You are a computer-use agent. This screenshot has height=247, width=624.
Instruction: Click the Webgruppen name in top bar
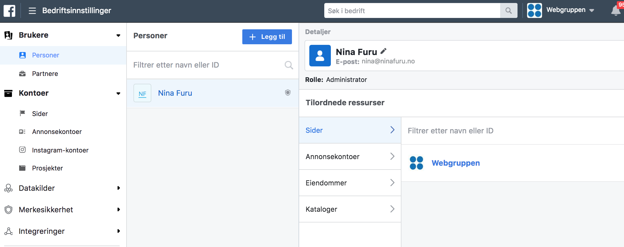pos(566,10)
